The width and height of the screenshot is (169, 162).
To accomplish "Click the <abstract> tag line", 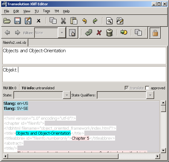I will tap(14, 143).
